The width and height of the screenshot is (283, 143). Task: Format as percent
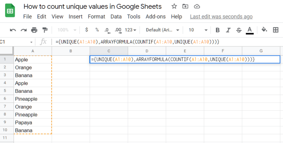click(x=97, y=30)
